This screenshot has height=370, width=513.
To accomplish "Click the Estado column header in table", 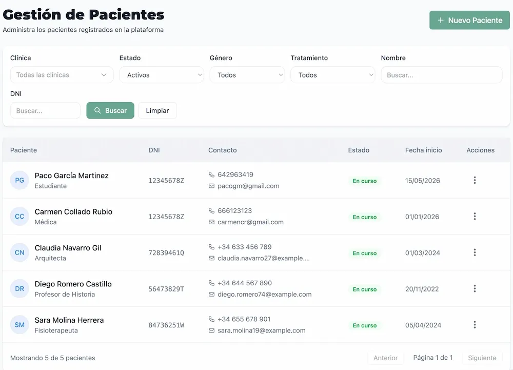I will (x=359, y=150).
